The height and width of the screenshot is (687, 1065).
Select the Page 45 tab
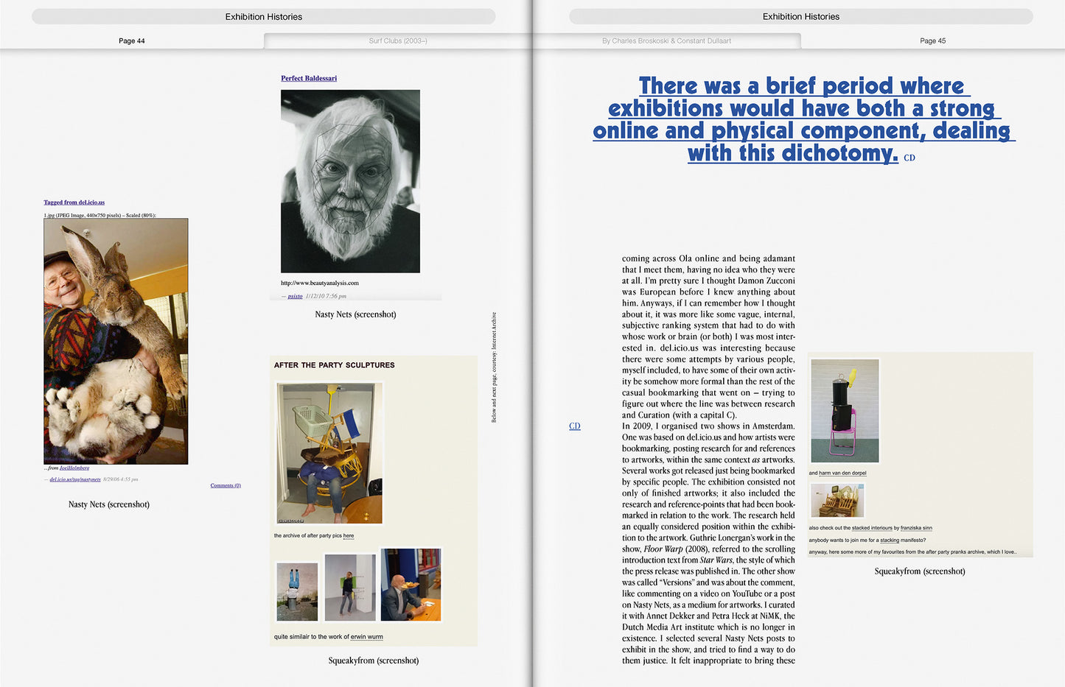(932, 41)
